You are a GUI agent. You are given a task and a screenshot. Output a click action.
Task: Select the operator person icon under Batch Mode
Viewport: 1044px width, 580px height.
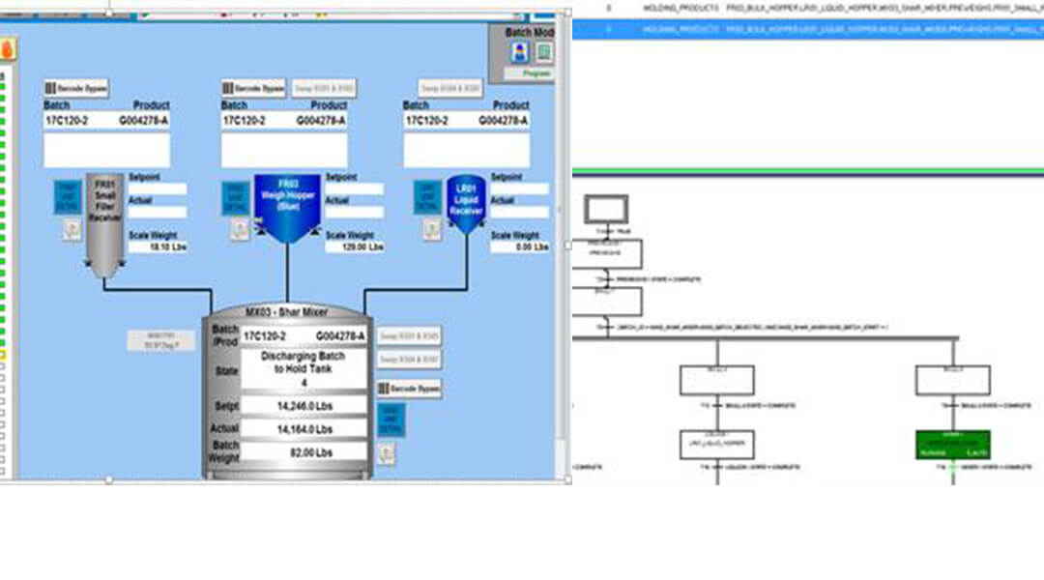(520, 52)
